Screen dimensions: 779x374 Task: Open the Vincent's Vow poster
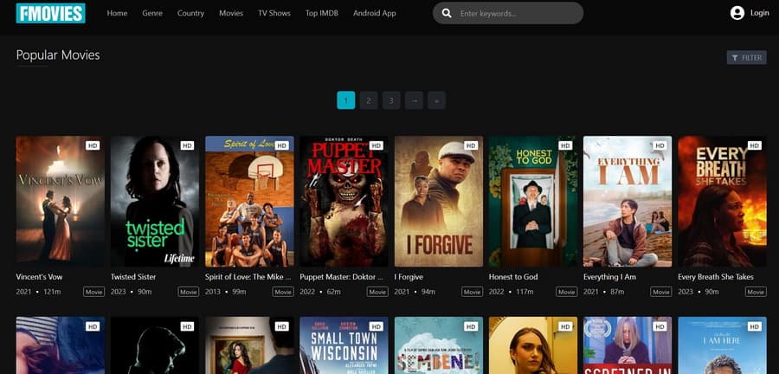(x=60, y=202)
